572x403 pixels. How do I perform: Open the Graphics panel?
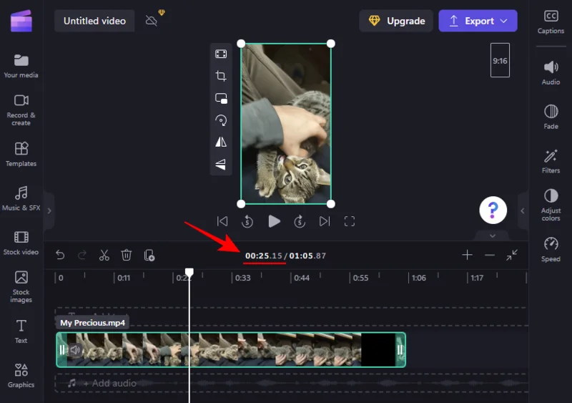pos(21,376)
